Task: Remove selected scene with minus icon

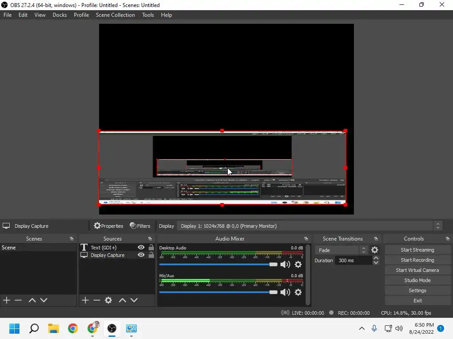Action: point(18,300)
